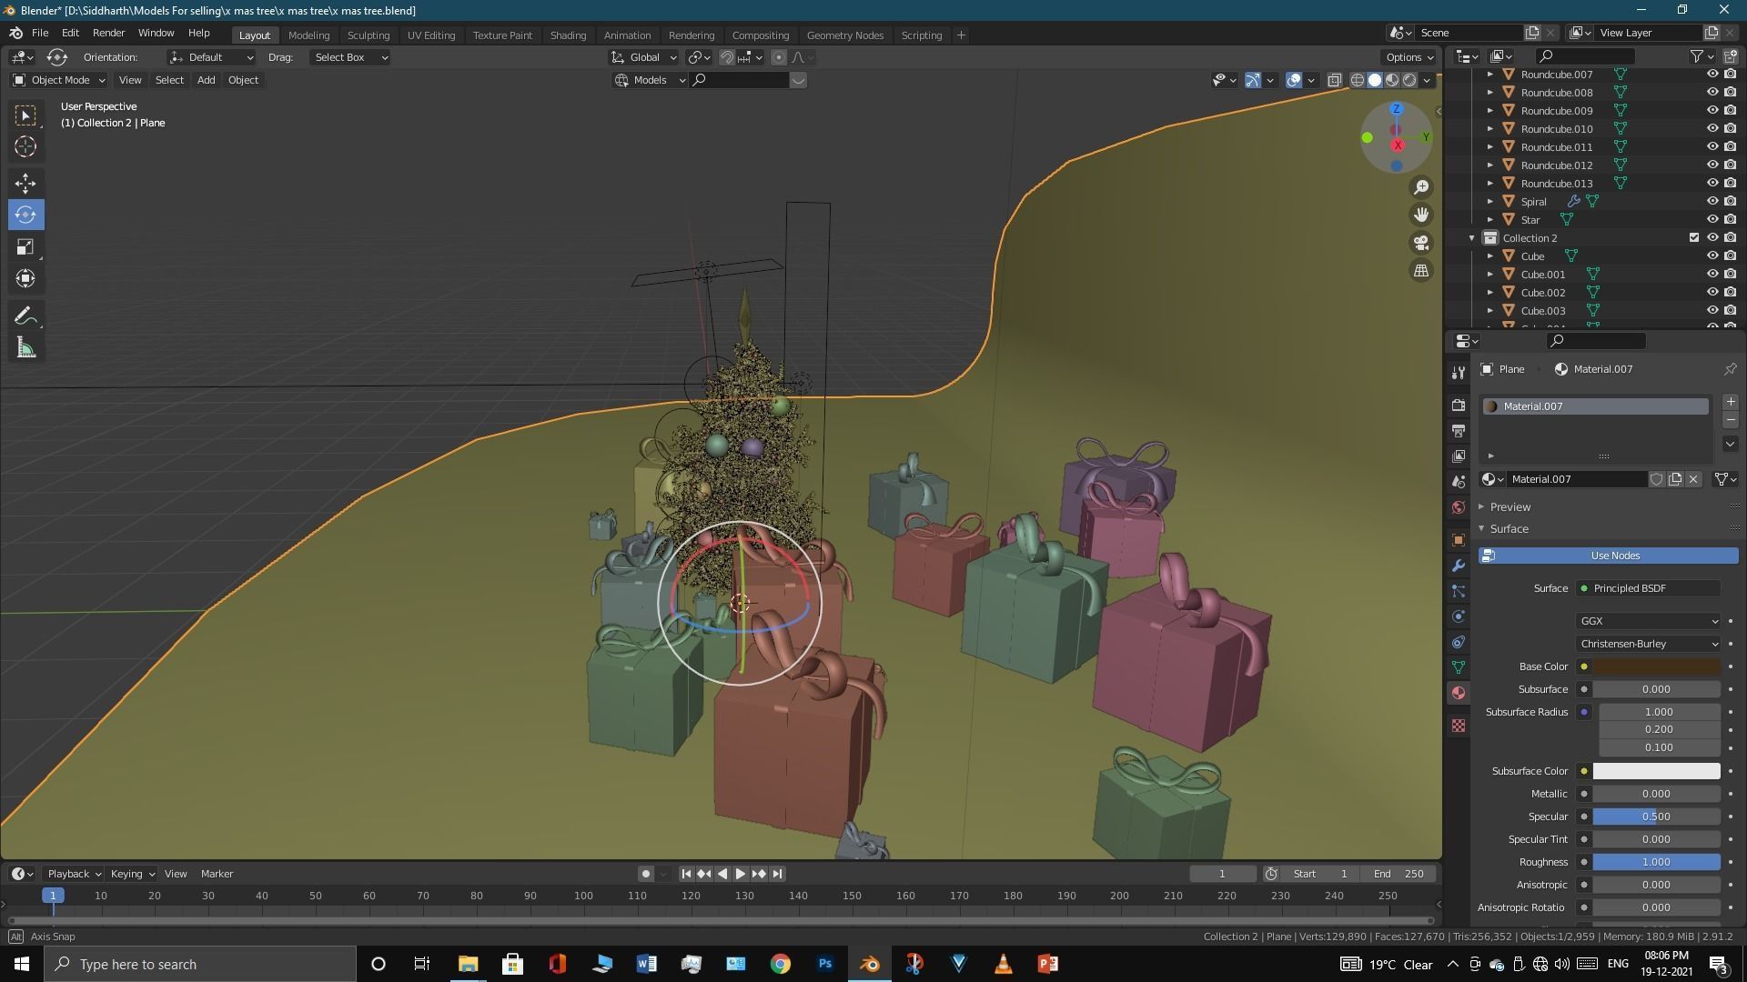This screenshot has height=982, width=1747.
Task: Add a new material slot
Action: click(1730, 402)
